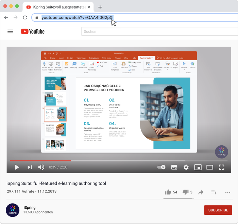Open the YouTube hamburger menu

(10, 31)
